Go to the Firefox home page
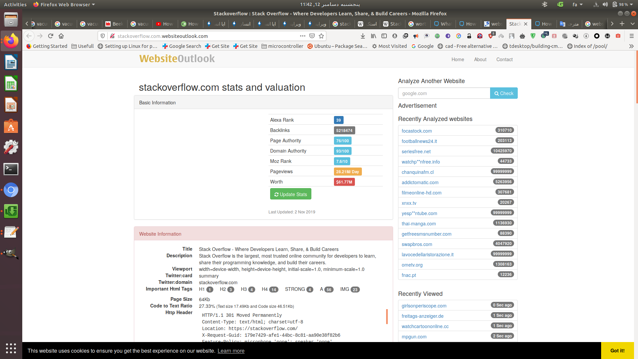The height and width of the screenshot is (359, 638). [x=61, y=36]
